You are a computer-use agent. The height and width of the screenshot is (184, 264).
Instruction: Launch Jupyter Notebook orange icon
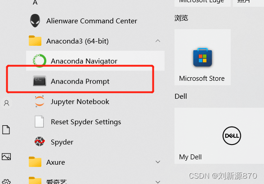tap(40, 101)
